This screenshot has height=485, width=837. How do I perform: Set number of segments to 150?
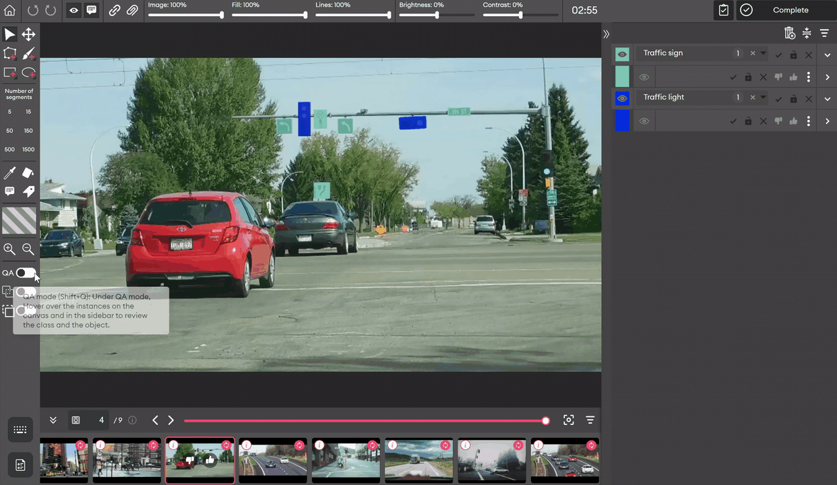[x=28, y=131]
